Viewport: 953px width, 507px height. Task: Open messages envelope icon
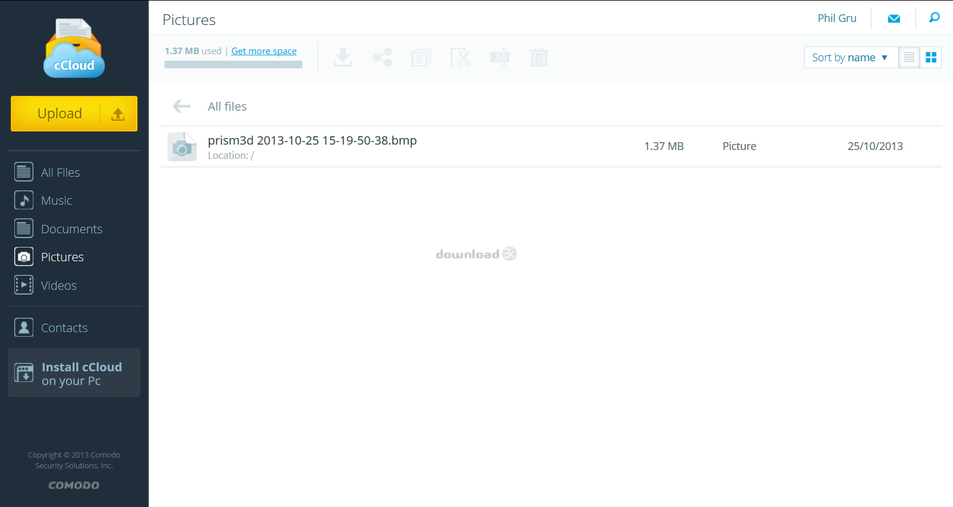pos(894,18)
